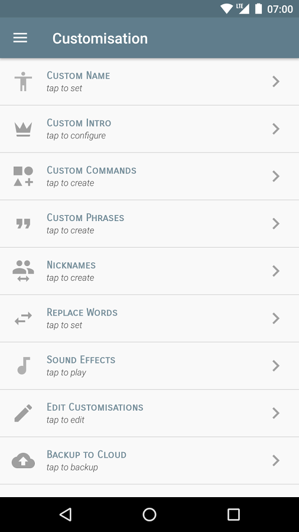This screenshot has height=532, width=299.
Task: Tap the quotation mark Custom Phrases icon
Action: tap(24, 223)
